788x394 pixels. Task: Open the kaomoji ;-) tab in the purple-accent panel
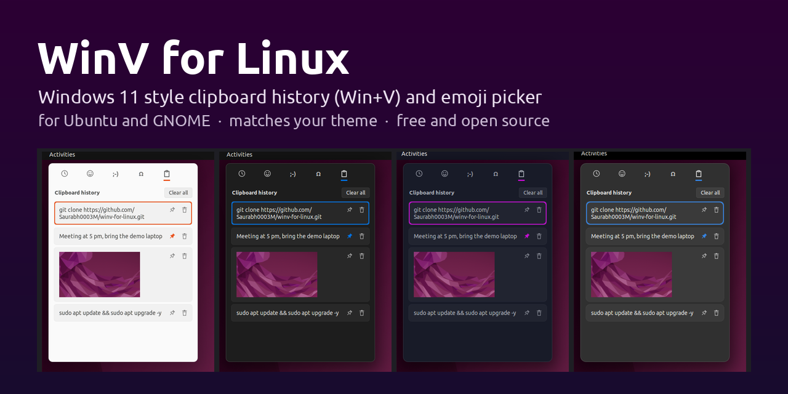[x=470, y=175]
